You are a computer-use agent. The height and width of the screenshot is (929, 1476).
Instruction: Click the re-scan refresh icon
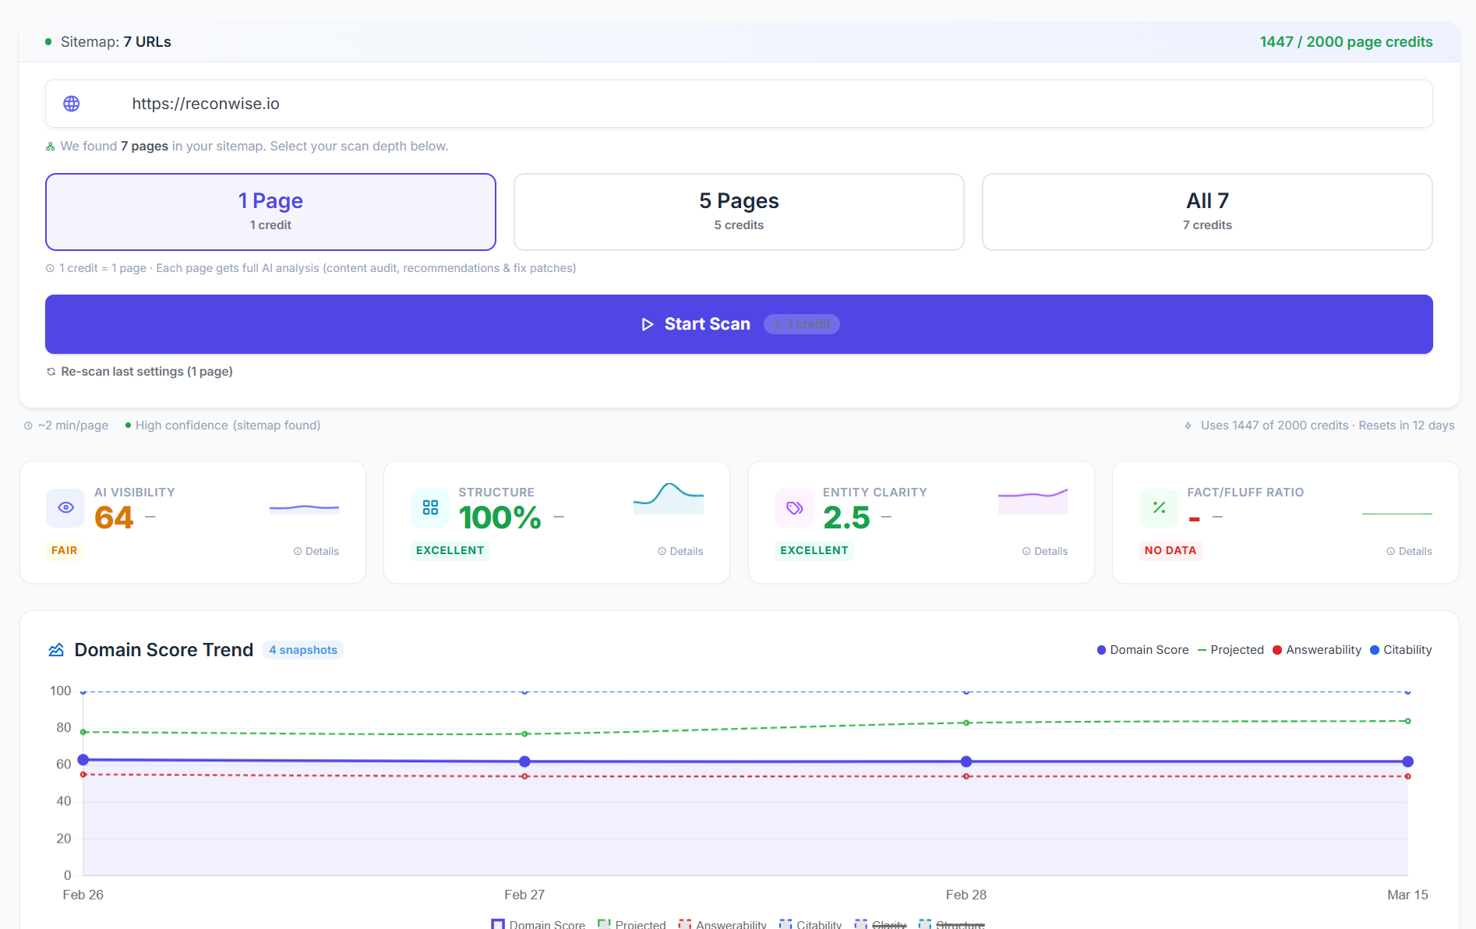pyautogui.click(x=51, y=372)
